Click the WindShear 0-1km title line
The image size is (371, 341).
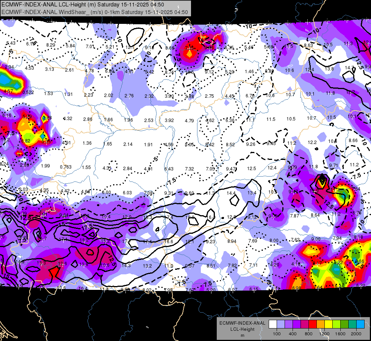pos(95,12)
